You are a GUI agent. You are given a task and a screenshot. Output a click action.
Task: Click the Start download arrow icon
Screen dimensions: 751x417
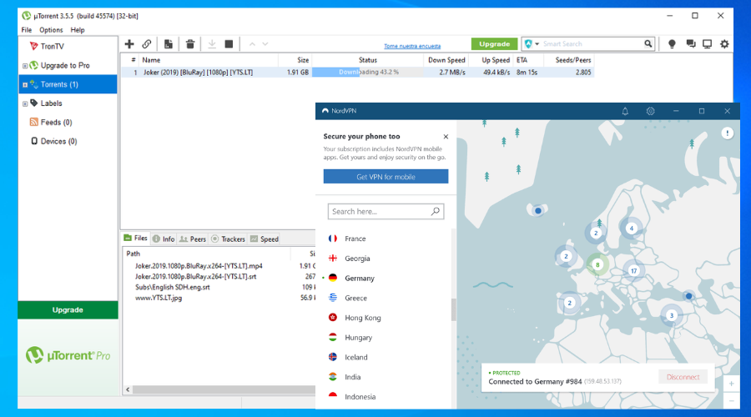click(x=212, y=44)
